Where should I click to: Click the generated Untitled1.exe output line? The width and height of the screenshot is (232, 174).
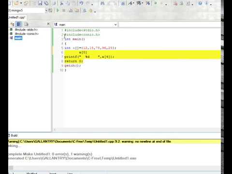pyautogui.click(x=72, y=158)
